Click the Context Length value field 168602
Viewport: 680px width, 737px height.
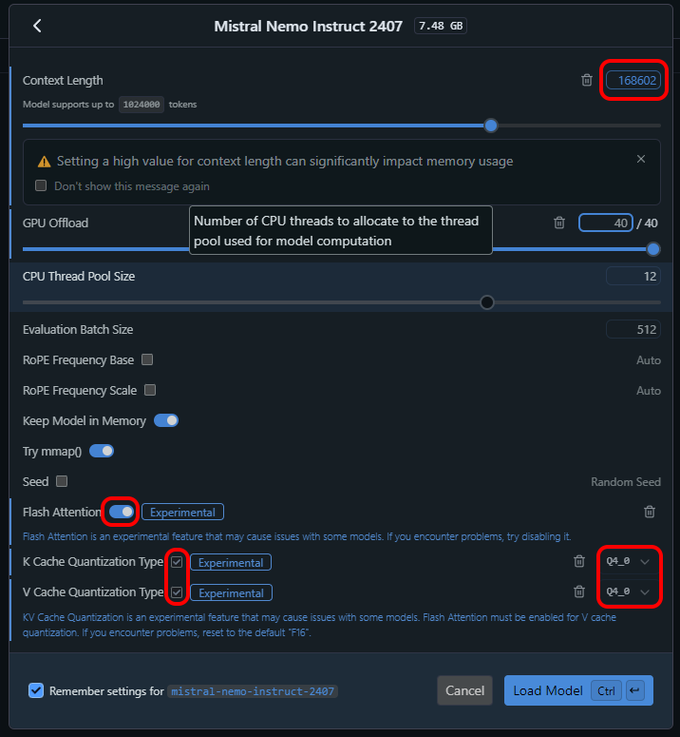[x=633, y=81]
